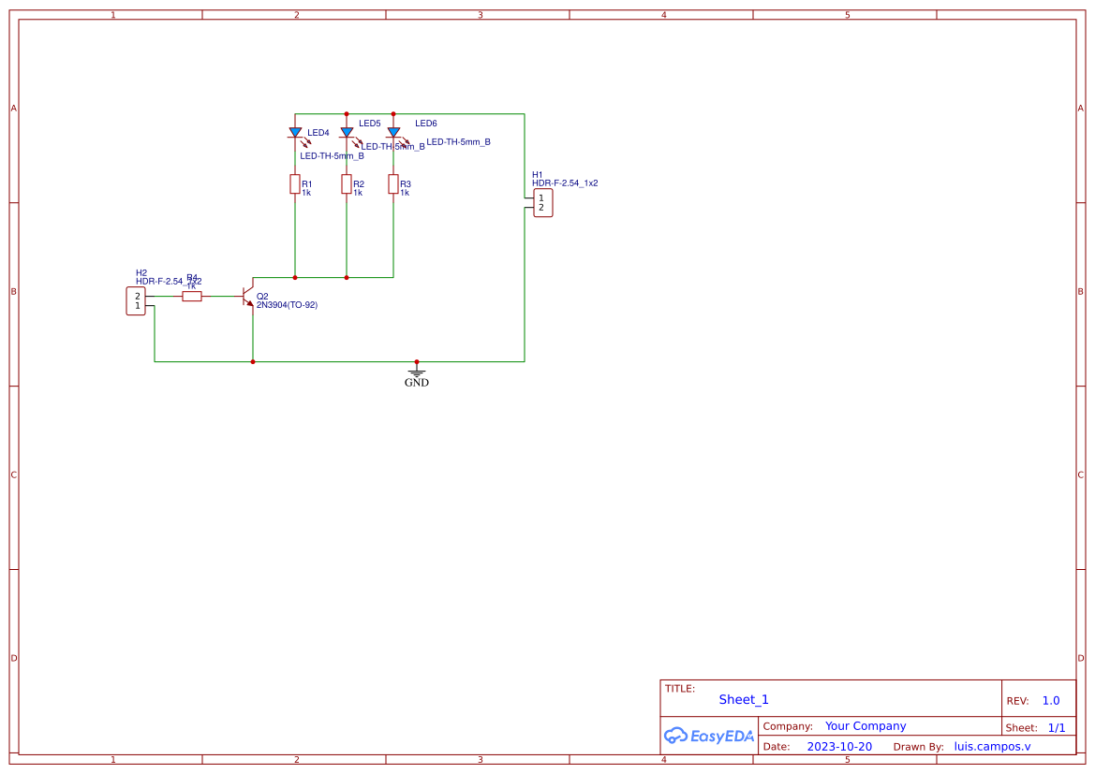Click the GND ground symbol
The width and height of the screenshot is (1095, 774).
(416, 371)
